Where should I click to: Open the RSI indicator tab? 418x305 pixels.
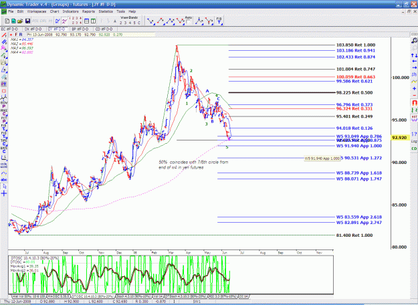[223, 296]
